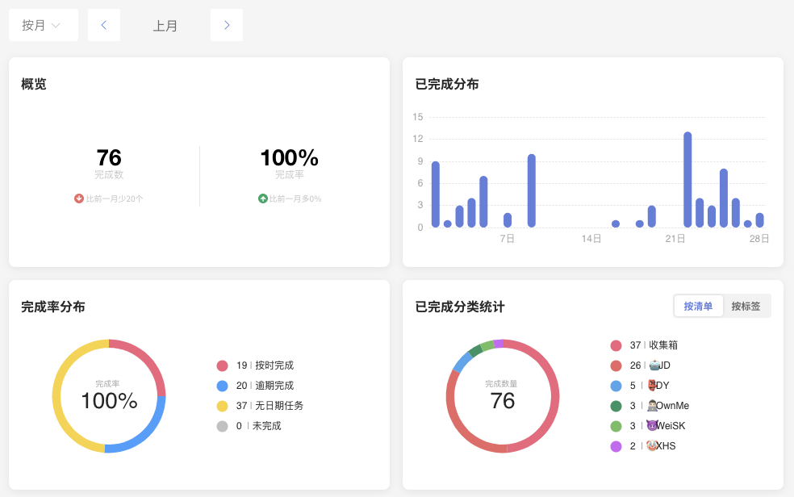Click the 已完成分布 heading
Viewport: 794px width, 497px height.
pos(447,84)
